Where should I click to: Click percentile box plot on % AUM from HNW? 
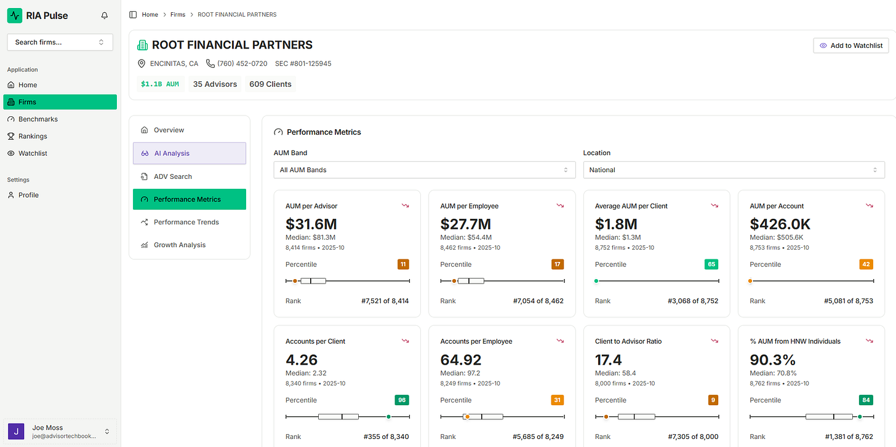pos(812,416)
